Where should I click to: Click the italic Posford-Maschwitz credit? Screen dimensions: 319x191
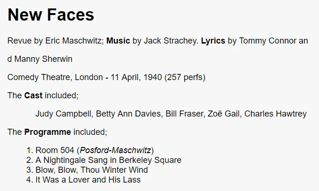click(x=115, y=150)
